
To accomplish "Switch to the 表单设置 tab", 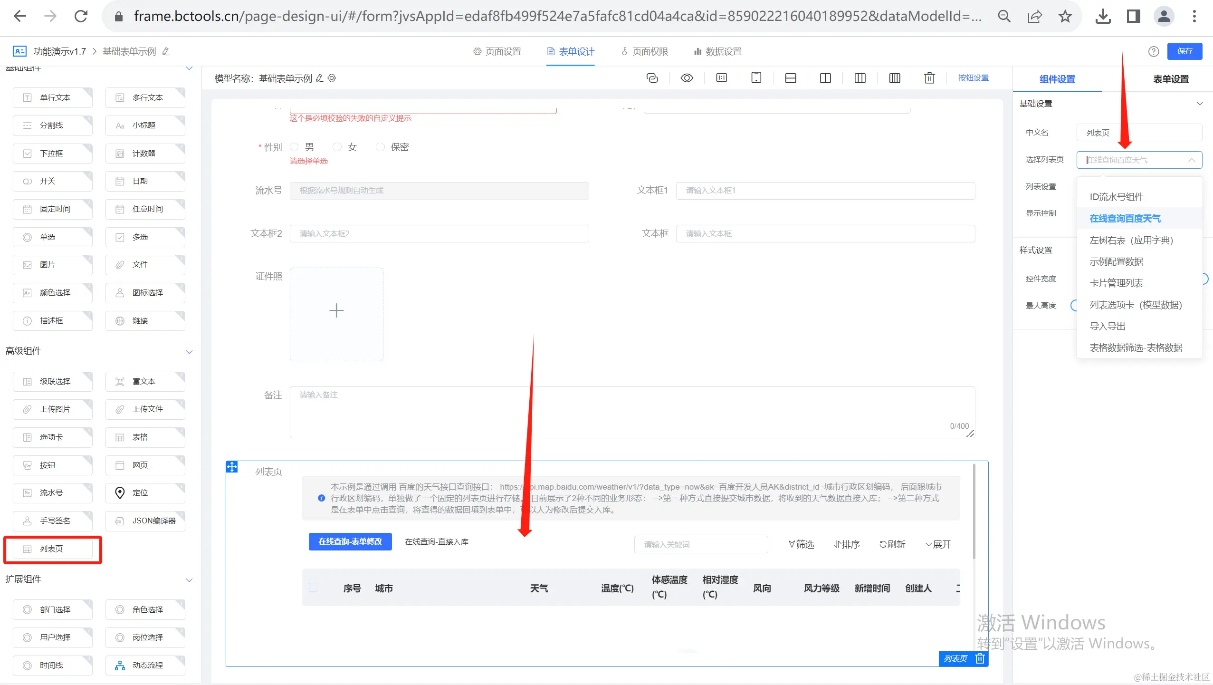I will (1170, 79).
